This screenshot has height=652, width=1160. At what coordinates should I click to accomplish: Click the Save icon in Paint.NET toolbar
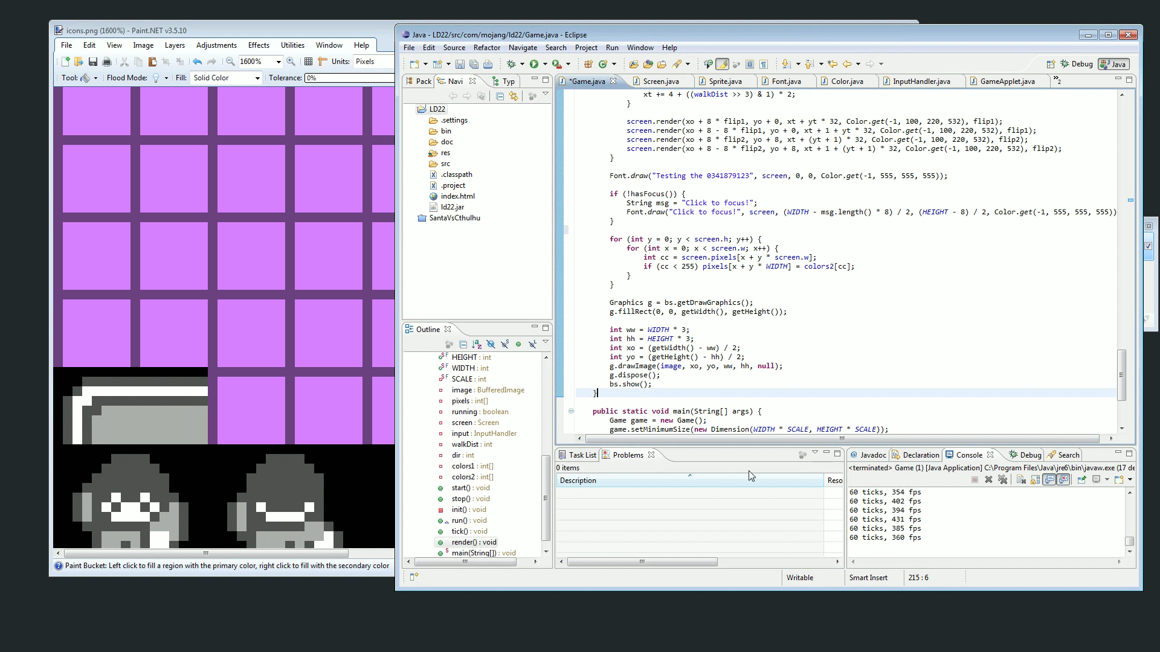pyautogui.click(x=93, y=62)
